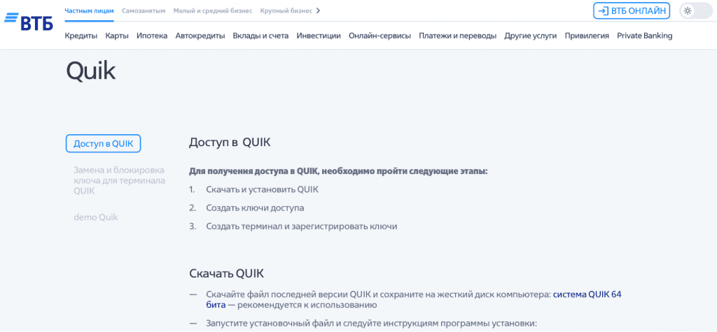Select Замена и блокировка ключа sidebar item
This screenshot has width=717, height=332.
click(x=119, y=180)
